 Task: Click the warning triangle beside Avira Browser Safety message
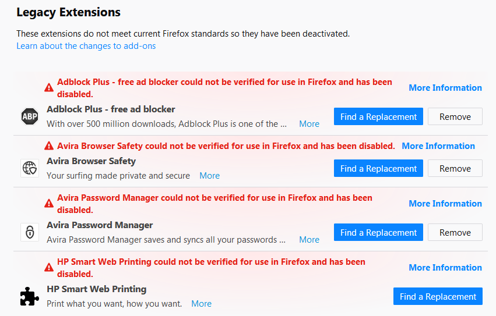[49, 145]
